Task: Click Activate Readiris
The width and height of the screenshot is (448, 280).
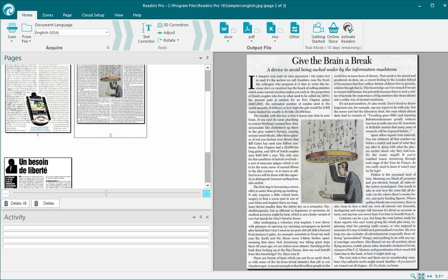Action: pyautogui.click(x=348, y=33)
